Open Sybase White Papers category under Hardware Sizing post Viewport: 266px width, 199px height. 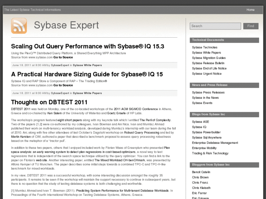click(87, 93)
